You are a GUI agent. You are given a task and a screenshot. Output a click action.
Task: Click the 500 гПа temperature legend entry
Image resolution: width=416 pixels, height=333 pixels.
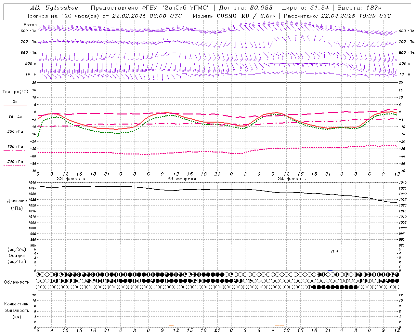15,162
